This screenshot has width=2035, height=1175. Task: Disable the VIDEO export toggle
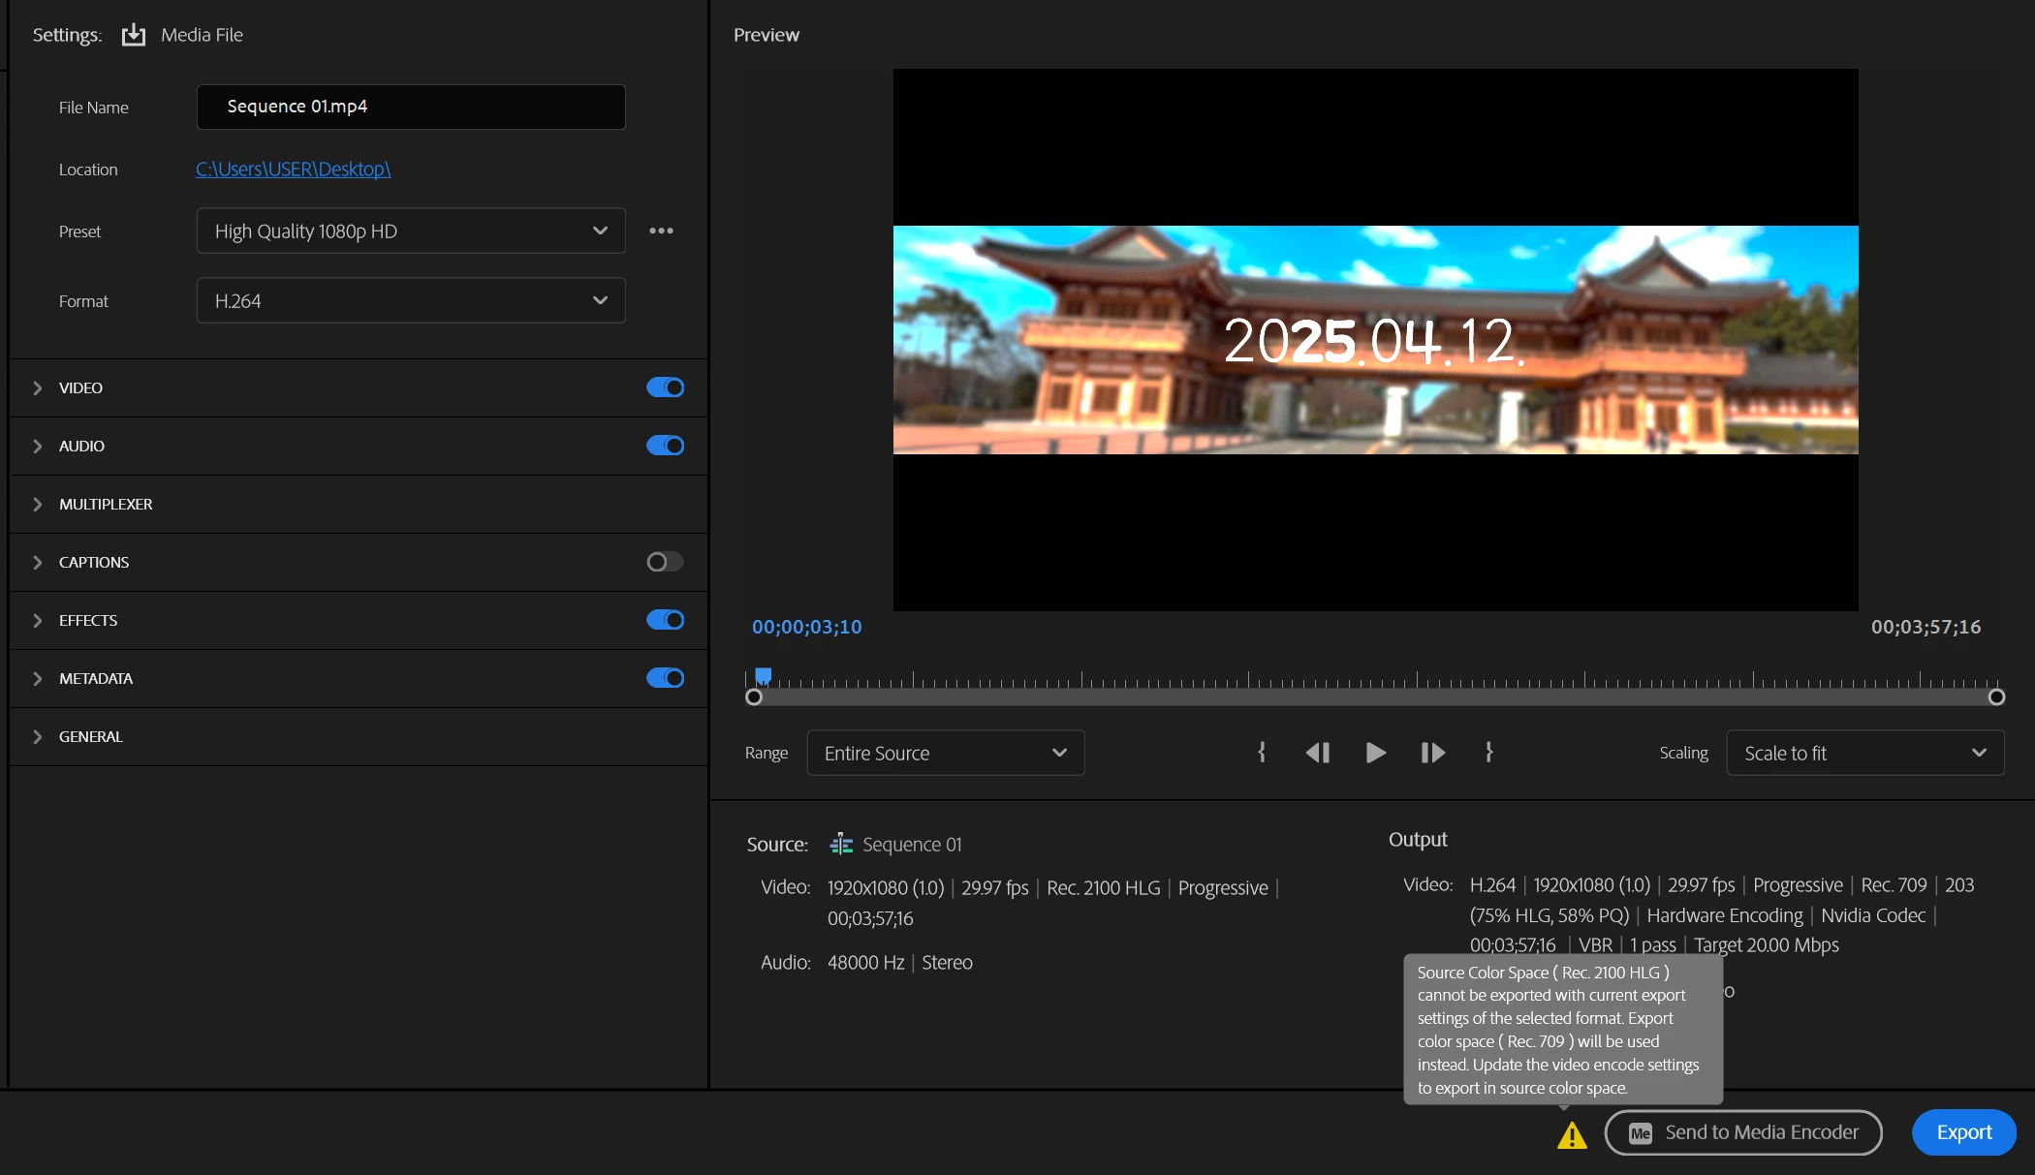click(665, 387)
